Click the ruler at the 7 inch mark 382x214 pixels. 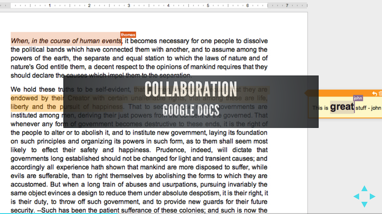click(x=287, y=5)
